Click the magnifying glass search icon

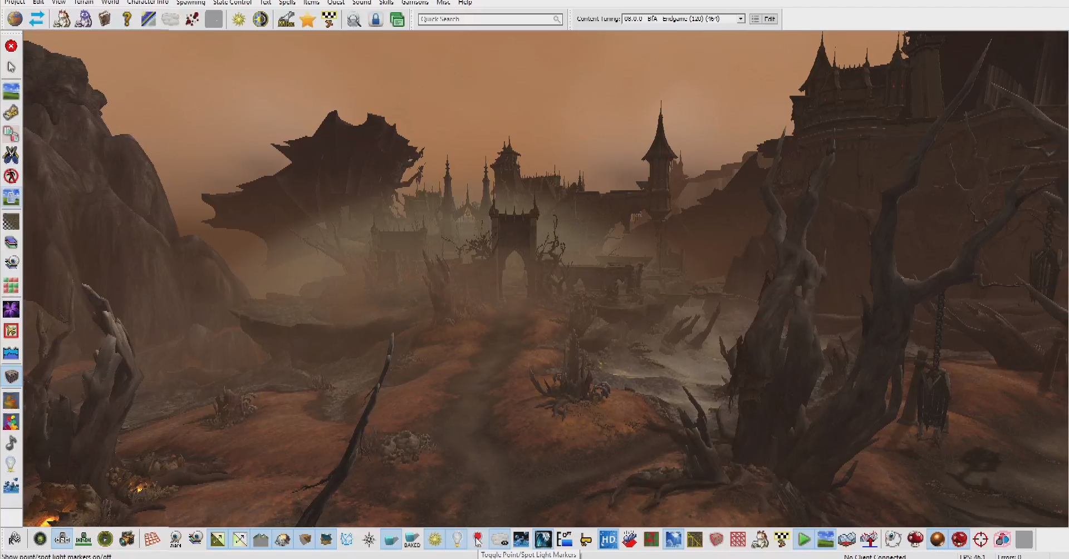(354, 19)
